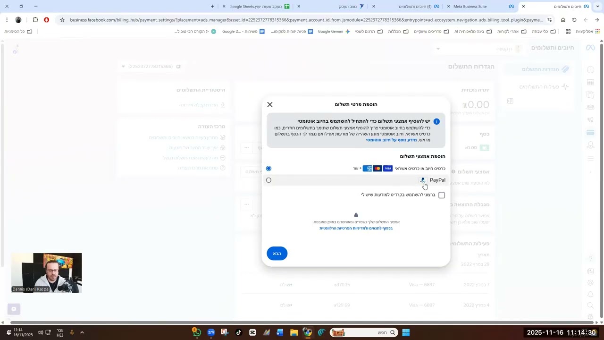
Task: Open the מדריכים שיווקיים bookmarks folder
Action: [431, 32]
